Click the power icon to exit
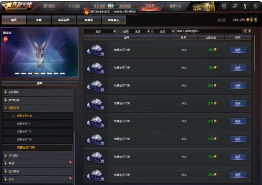Image resolution: width=262 pixels, height=185 pixels. click(x=256, y=6)
